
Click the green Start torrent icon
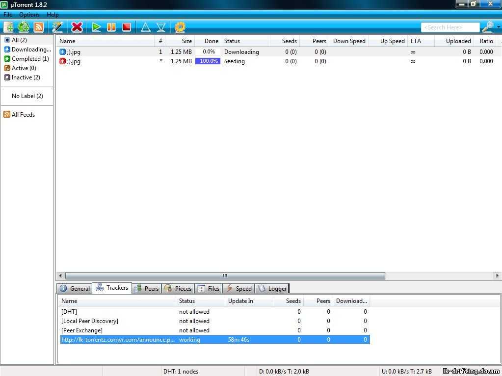[96, 27]
